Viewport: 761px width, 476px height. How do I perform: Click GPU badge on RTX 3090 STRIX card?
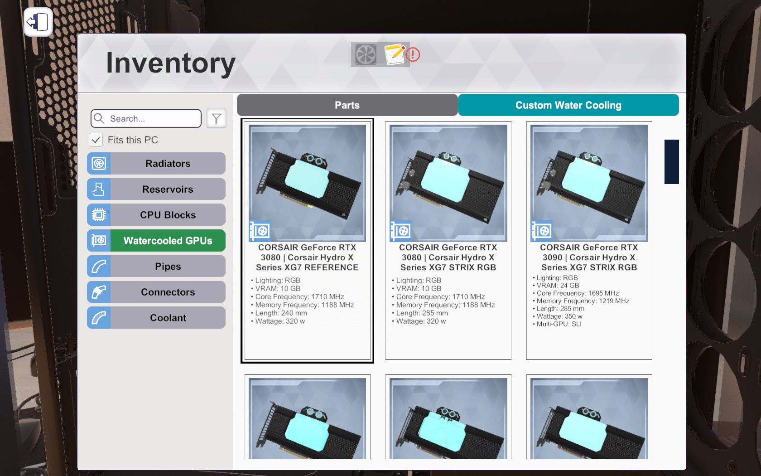tap(542, 231)
